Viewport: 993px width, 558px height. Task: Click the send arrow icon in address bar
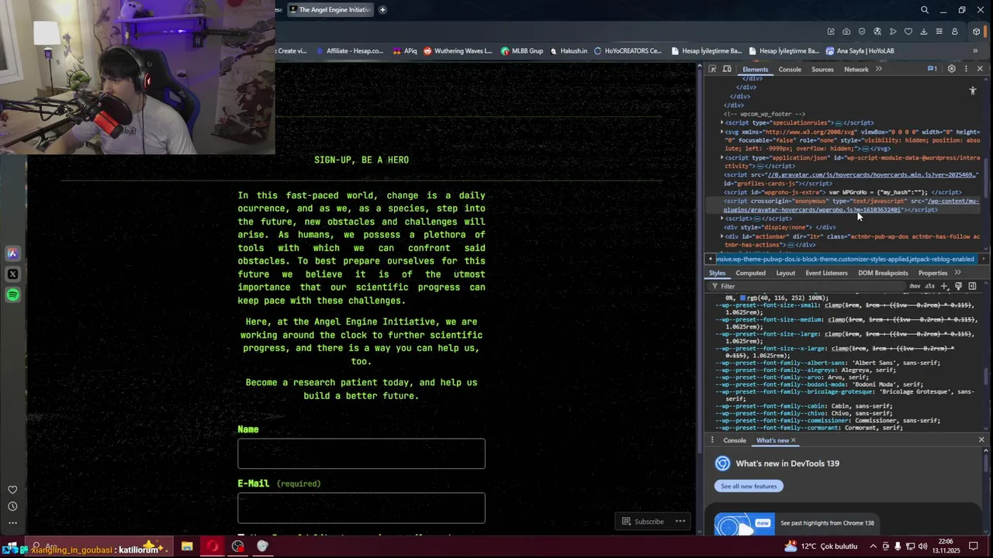pos(893,32)
